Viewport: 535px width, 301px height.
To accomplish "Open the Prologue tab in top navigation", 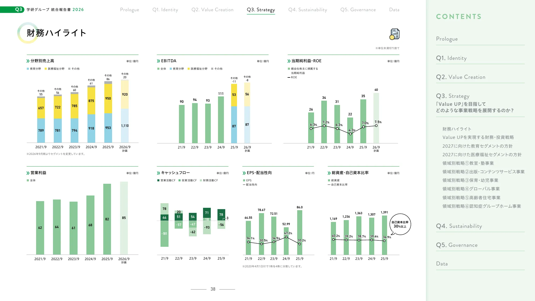I will pos(129,10).
